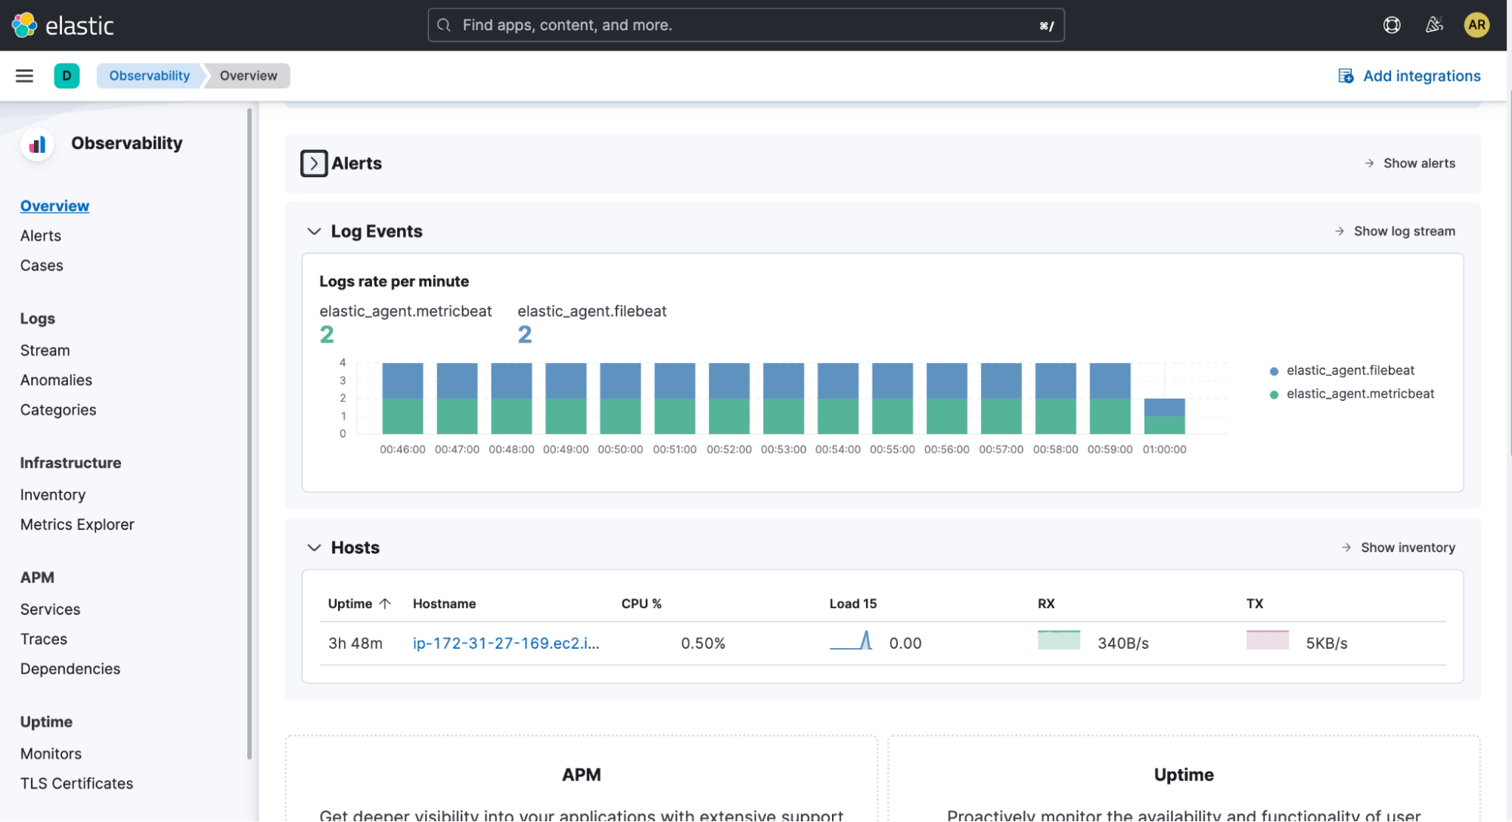Click Show log stream link
Screen dimensions: 1512x822
click(x=1404, y=231)
